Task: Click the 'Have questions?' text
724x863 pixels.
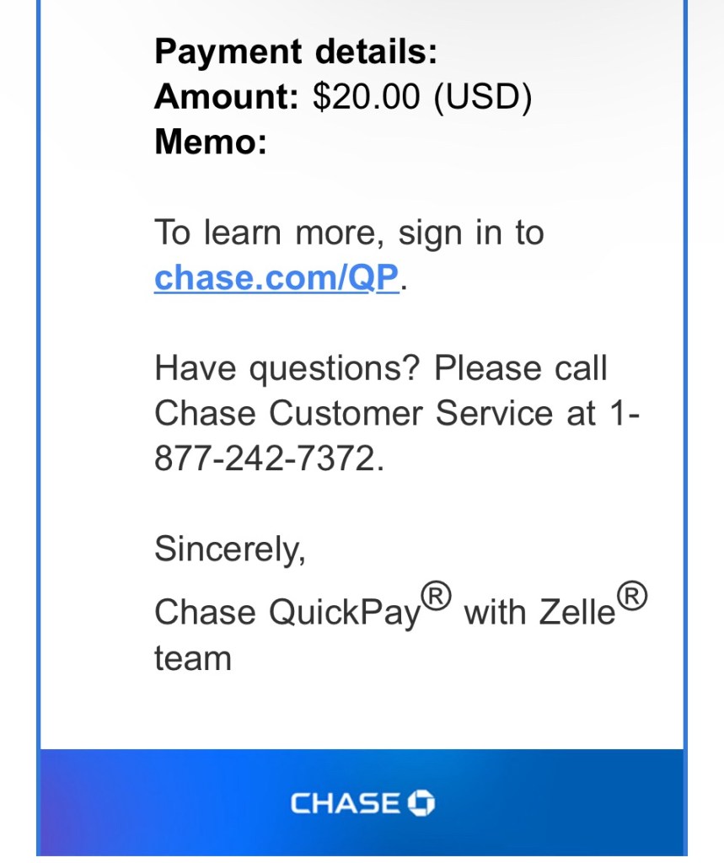Action: tap(288, 368)
